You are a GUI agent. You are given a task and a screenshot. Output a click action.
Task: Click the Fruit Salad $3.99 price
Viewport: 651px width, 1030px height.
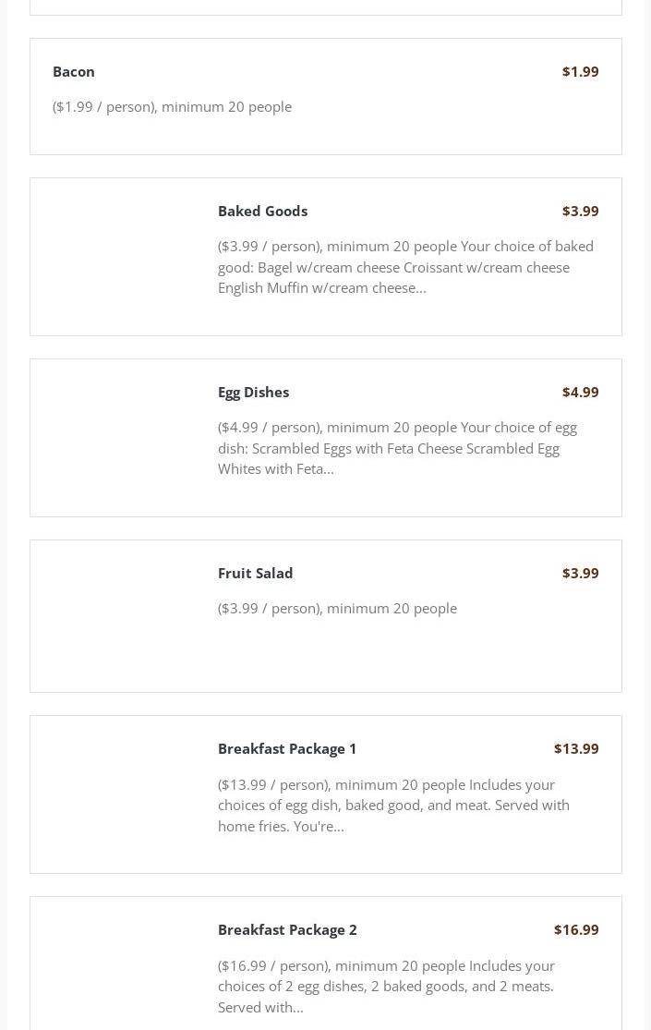coord(580,573)
